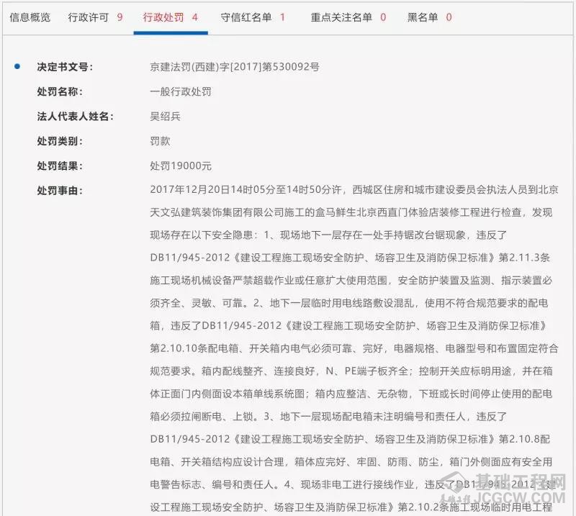Switch to the 行政许可 tab
Image resolution: width=576 pixels, height=516 pixels.
tap(95, 17)
